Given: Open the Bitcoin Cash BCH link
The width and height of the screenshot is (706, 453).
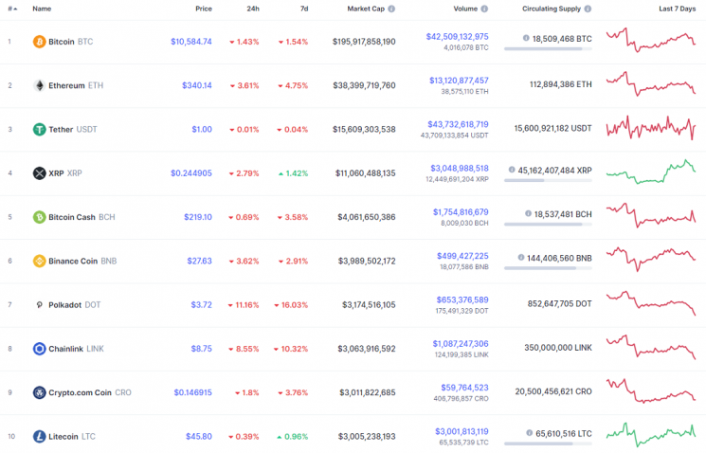Looking at the screenshot, I should (81, 217).
